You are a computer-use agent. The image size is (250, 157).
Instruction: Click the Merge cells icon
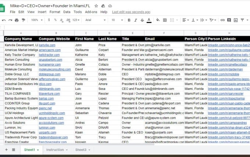click(172, 20)
